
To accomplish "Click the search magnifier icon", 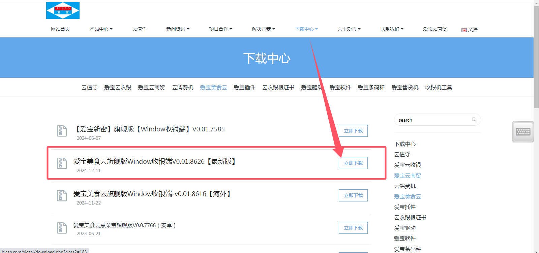I will point(474,120).
